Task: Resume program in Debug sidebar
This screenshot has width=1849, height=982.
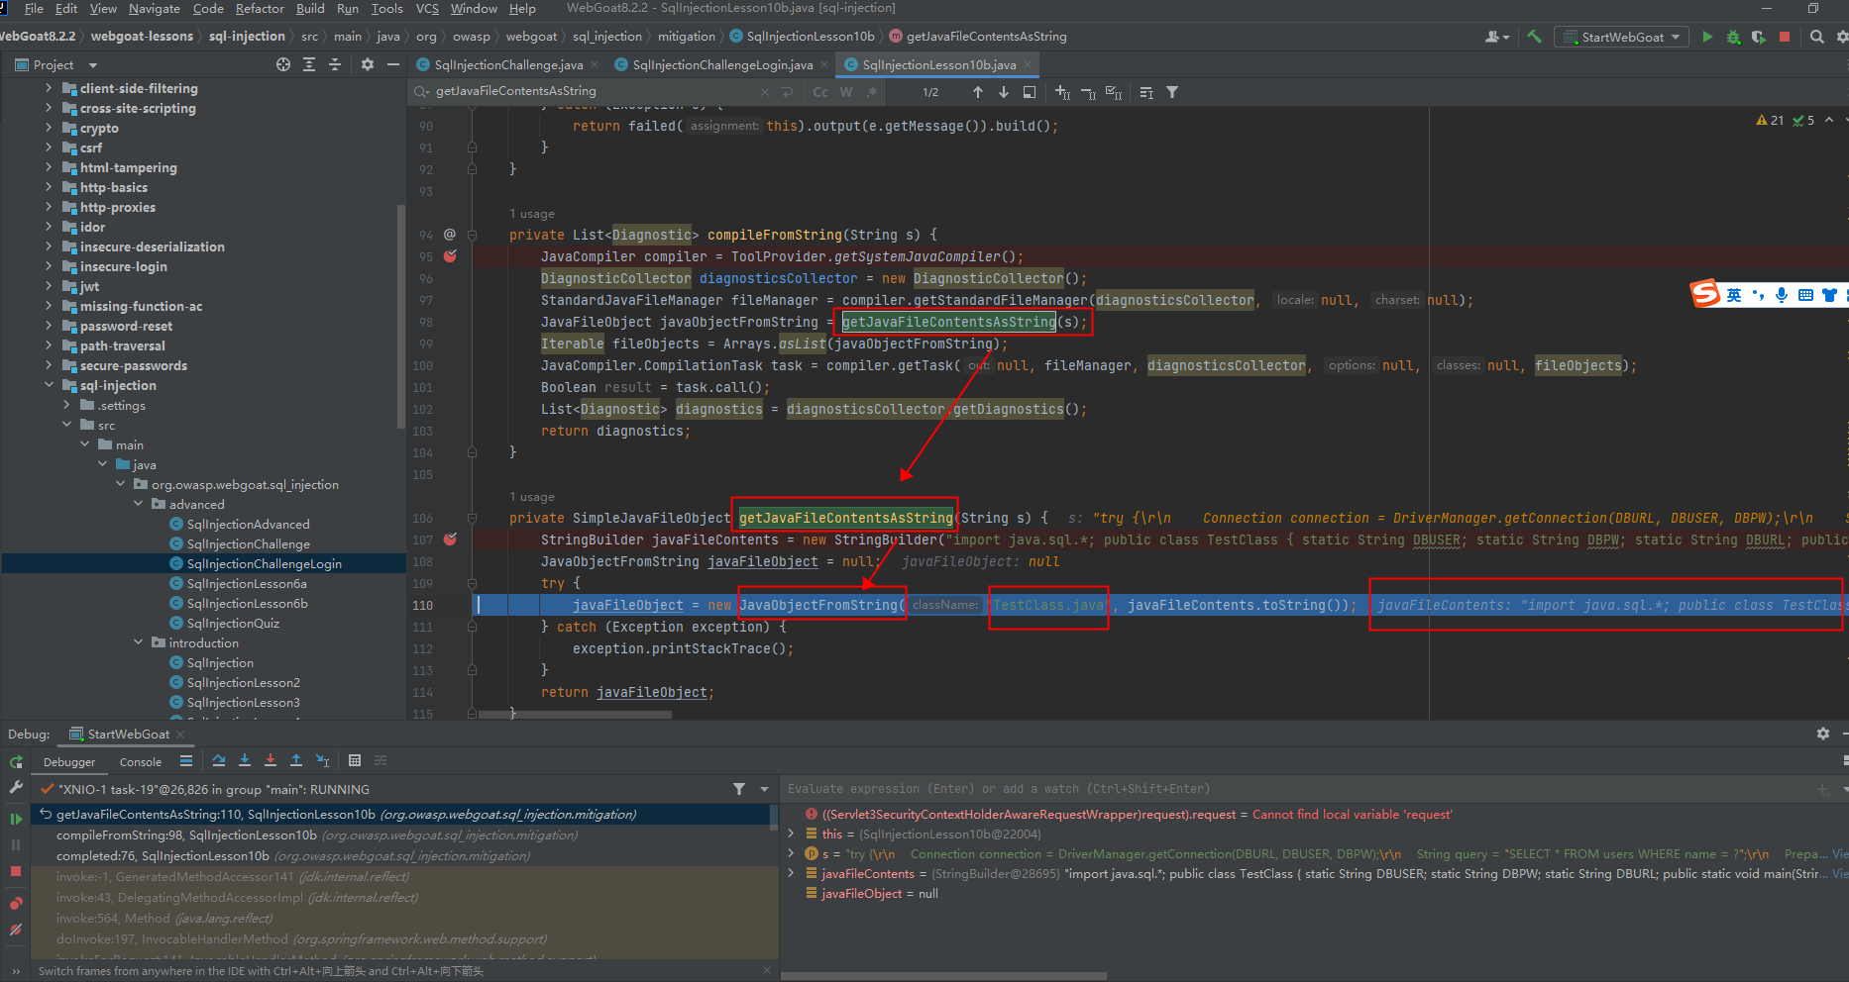Action: pos(16,819)
